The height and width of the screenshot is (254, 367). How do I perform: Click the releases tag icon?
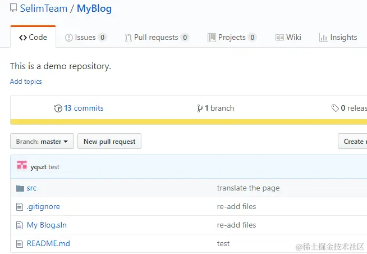(x=335, y=108)
